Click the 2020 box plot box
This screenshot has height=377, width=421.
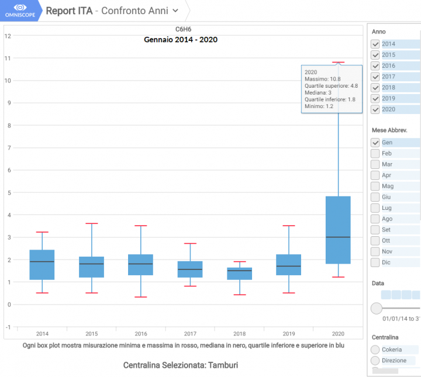tap(337, 230)
